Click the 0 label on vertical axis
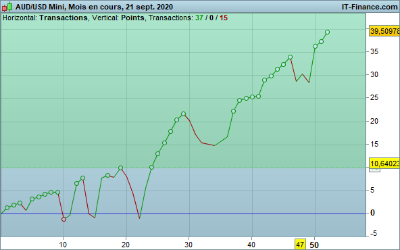Image resolution: width=400 pixels, height=250 pixels. (x=372, y=213)
